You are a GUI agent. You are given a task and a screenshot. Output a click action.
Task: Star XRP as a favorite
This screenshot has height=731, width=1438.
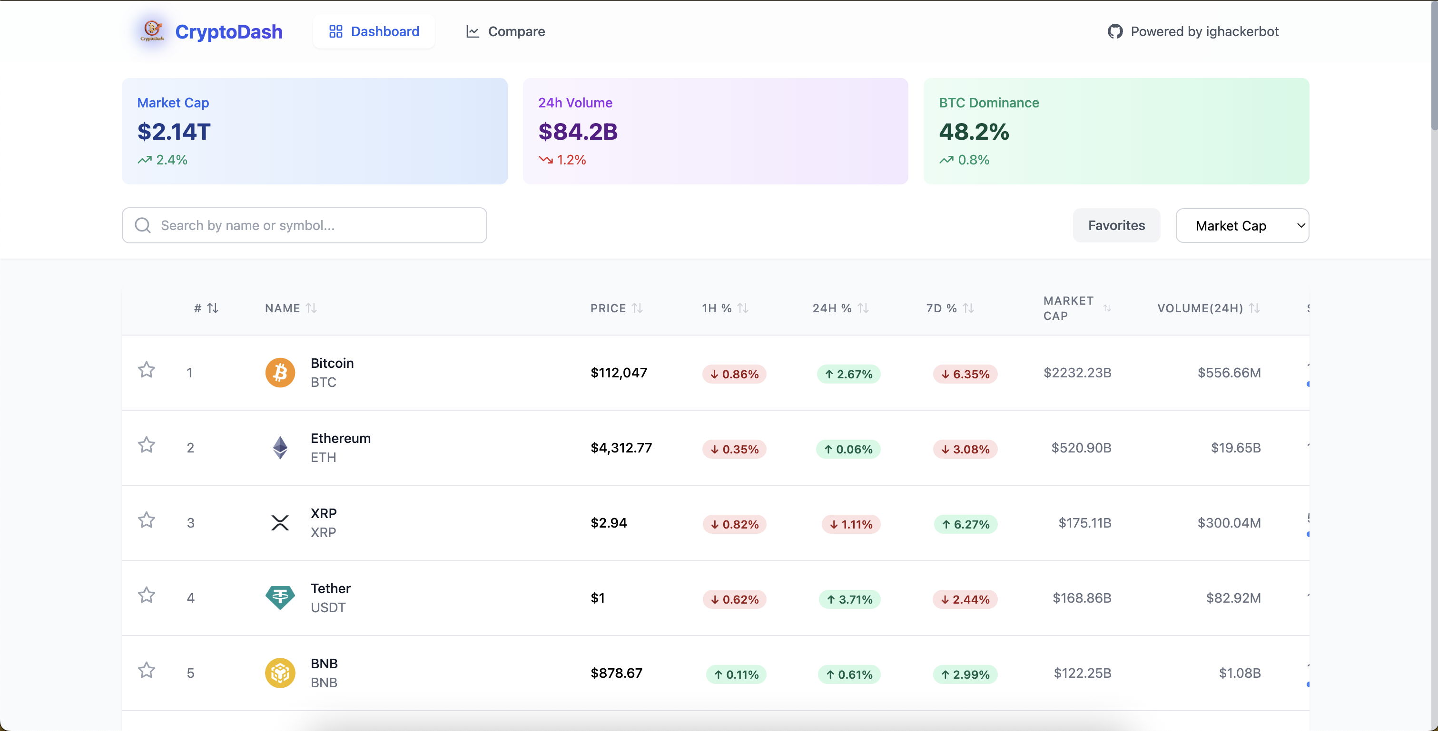point(146,519)
